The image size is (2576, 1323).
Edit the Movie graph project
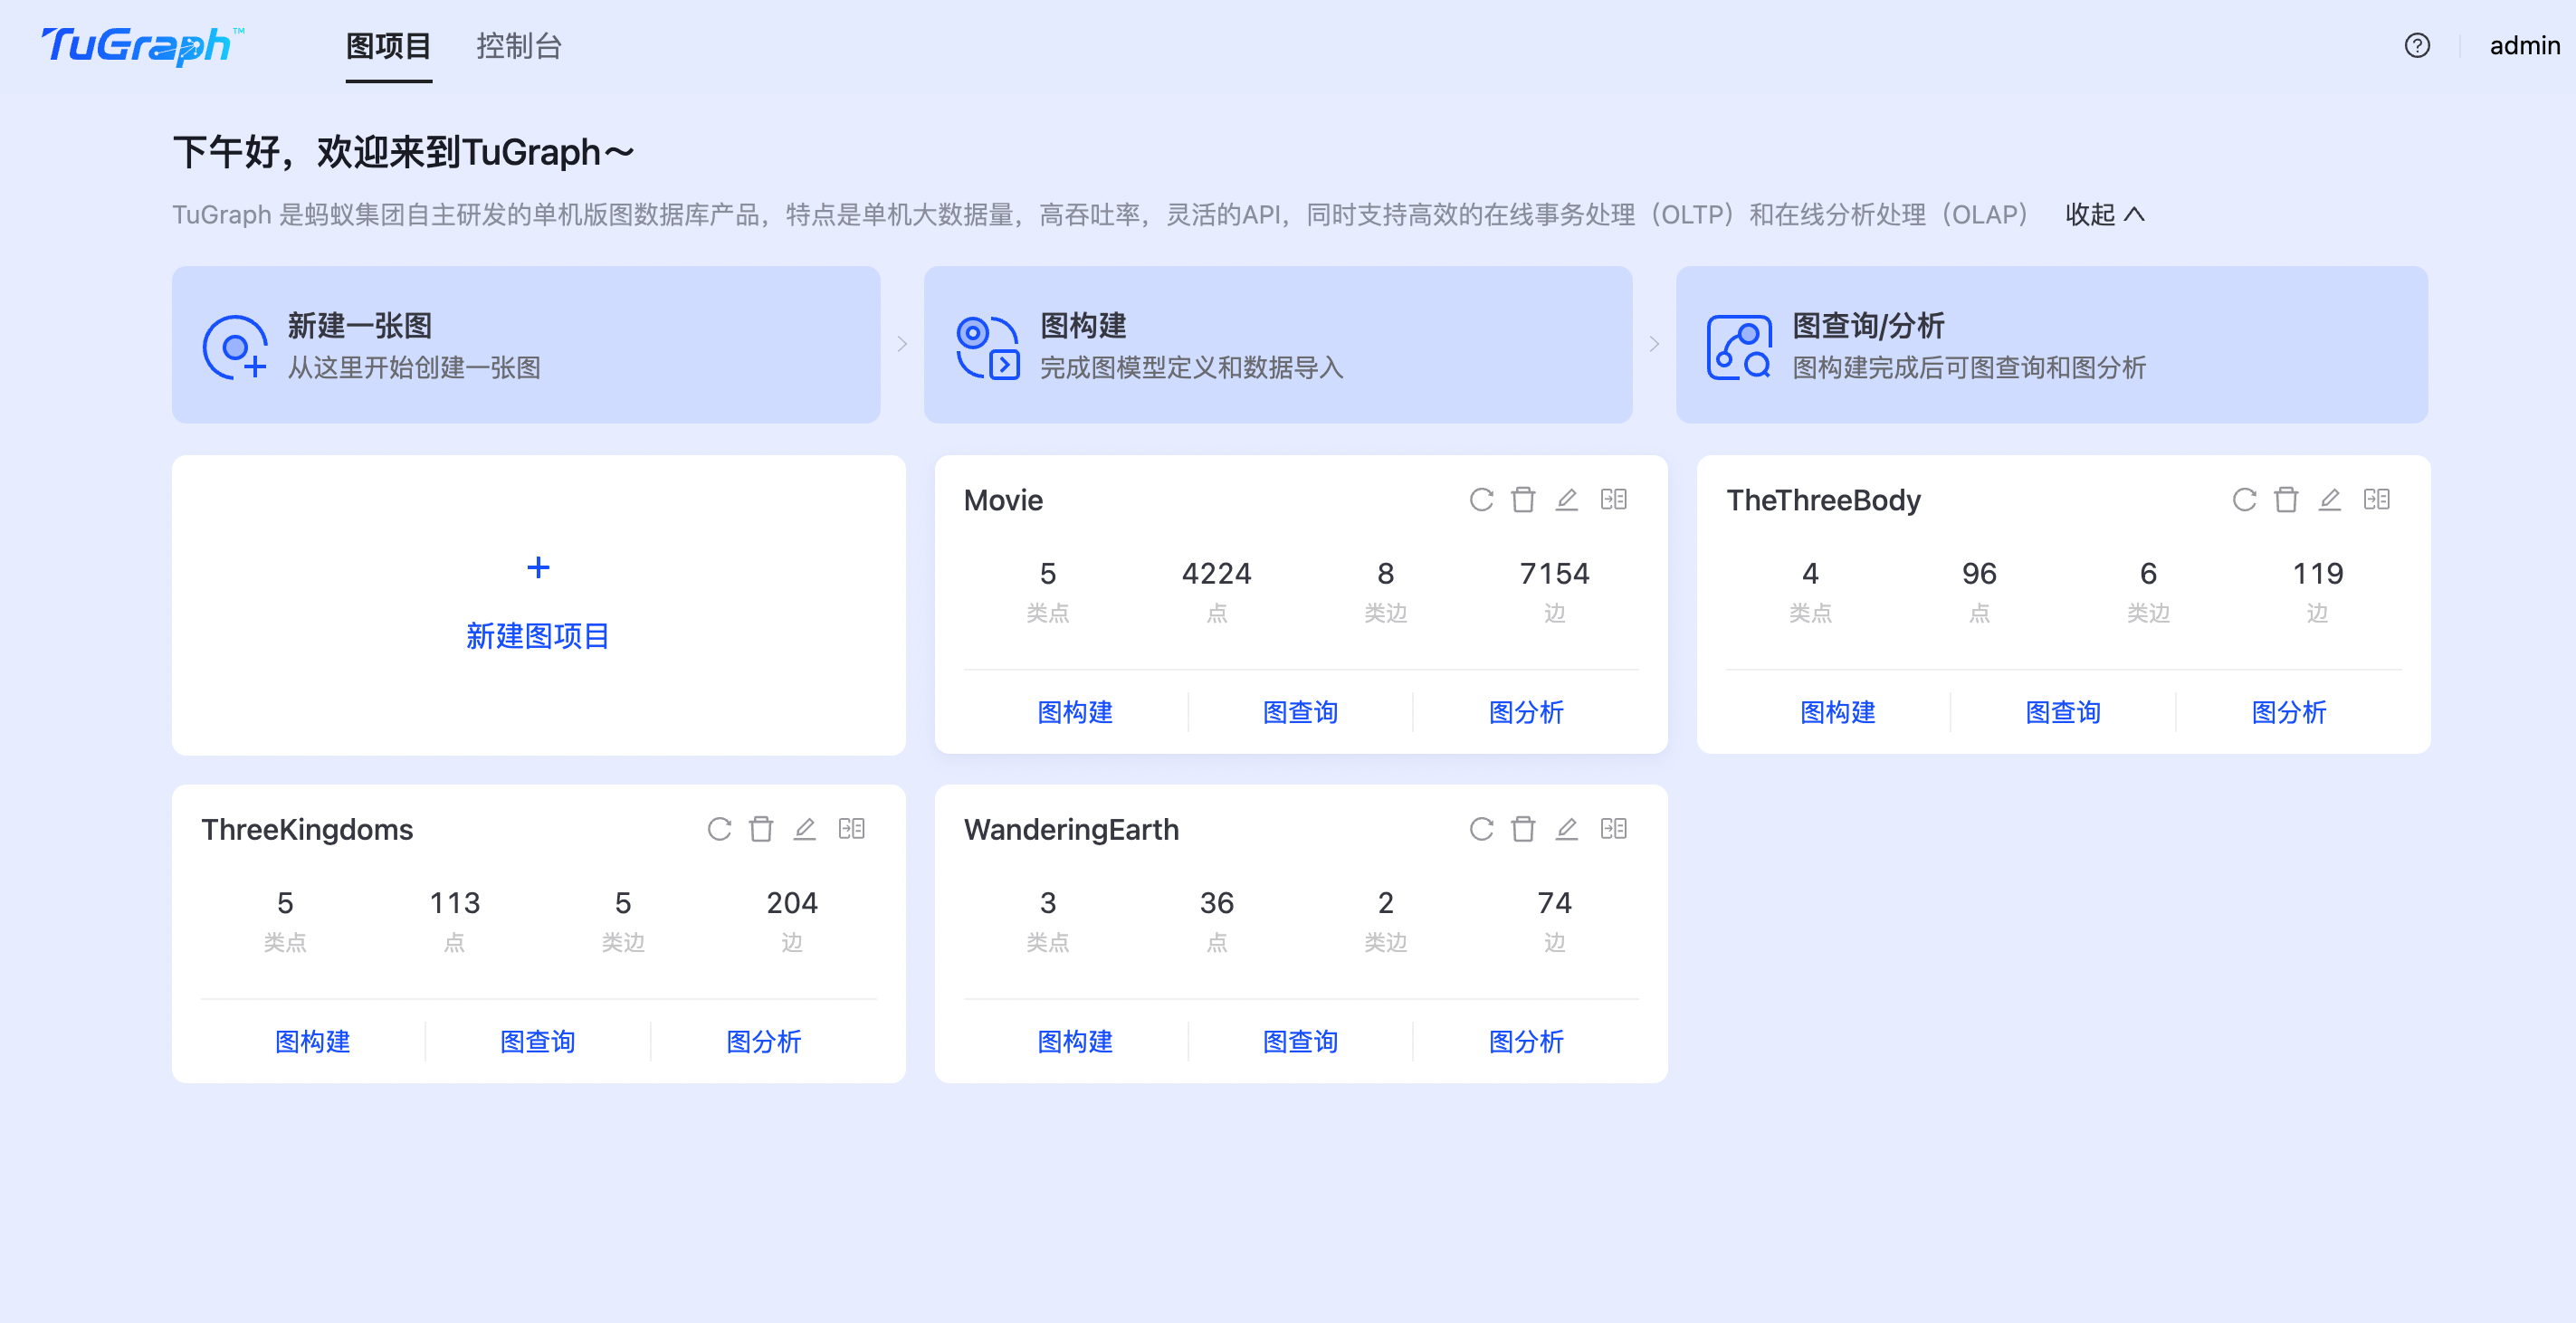[x=1567, y=499]
